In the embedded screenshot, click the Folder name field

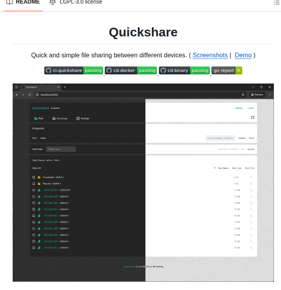[x=61, y=149]
